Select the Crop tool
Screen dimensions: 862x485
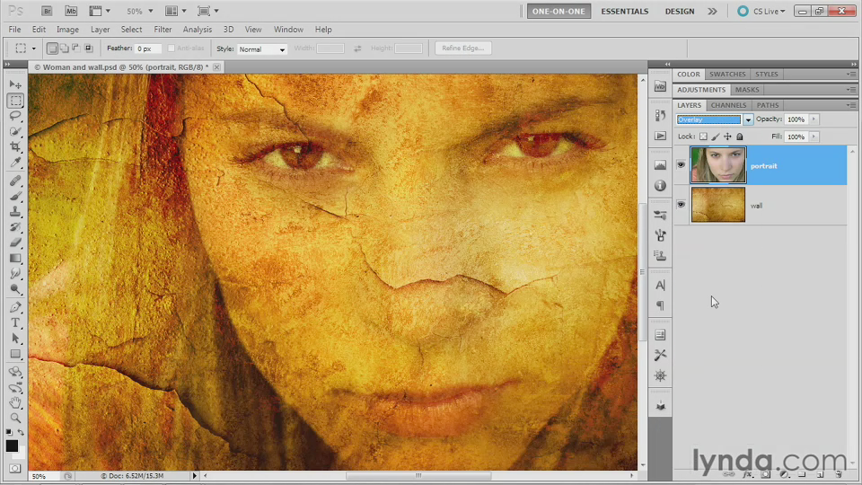point(15,146)
